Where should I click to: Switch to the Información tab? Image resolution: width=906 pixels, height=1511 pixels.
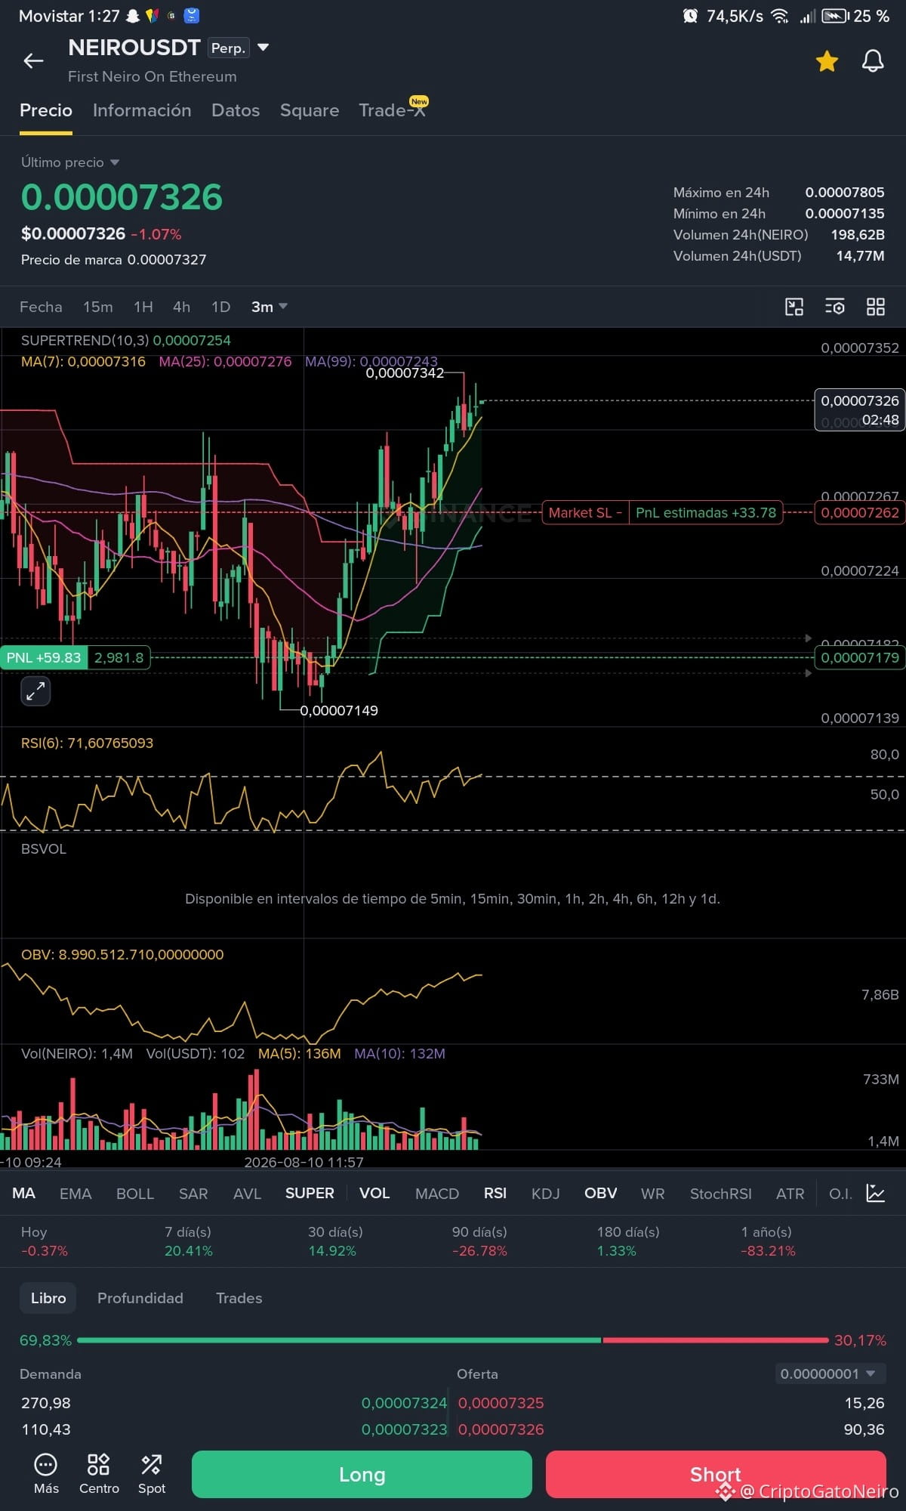[142, 110]
